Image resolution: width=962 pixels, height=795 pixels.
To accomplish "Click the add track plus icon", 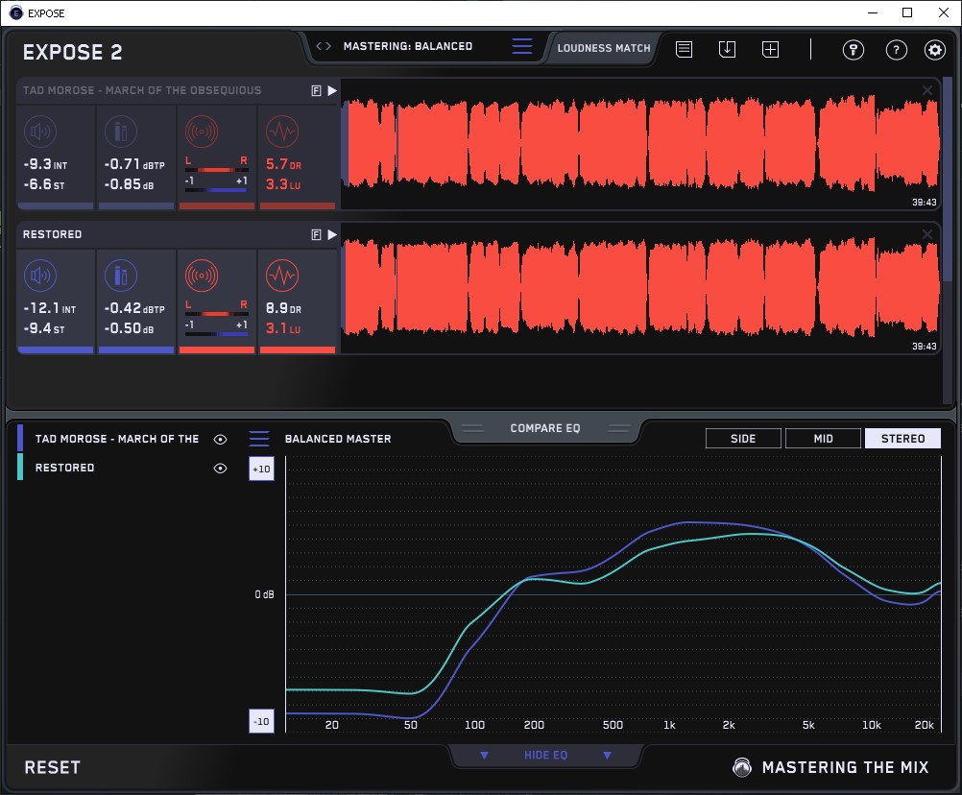I will (770, 49).
